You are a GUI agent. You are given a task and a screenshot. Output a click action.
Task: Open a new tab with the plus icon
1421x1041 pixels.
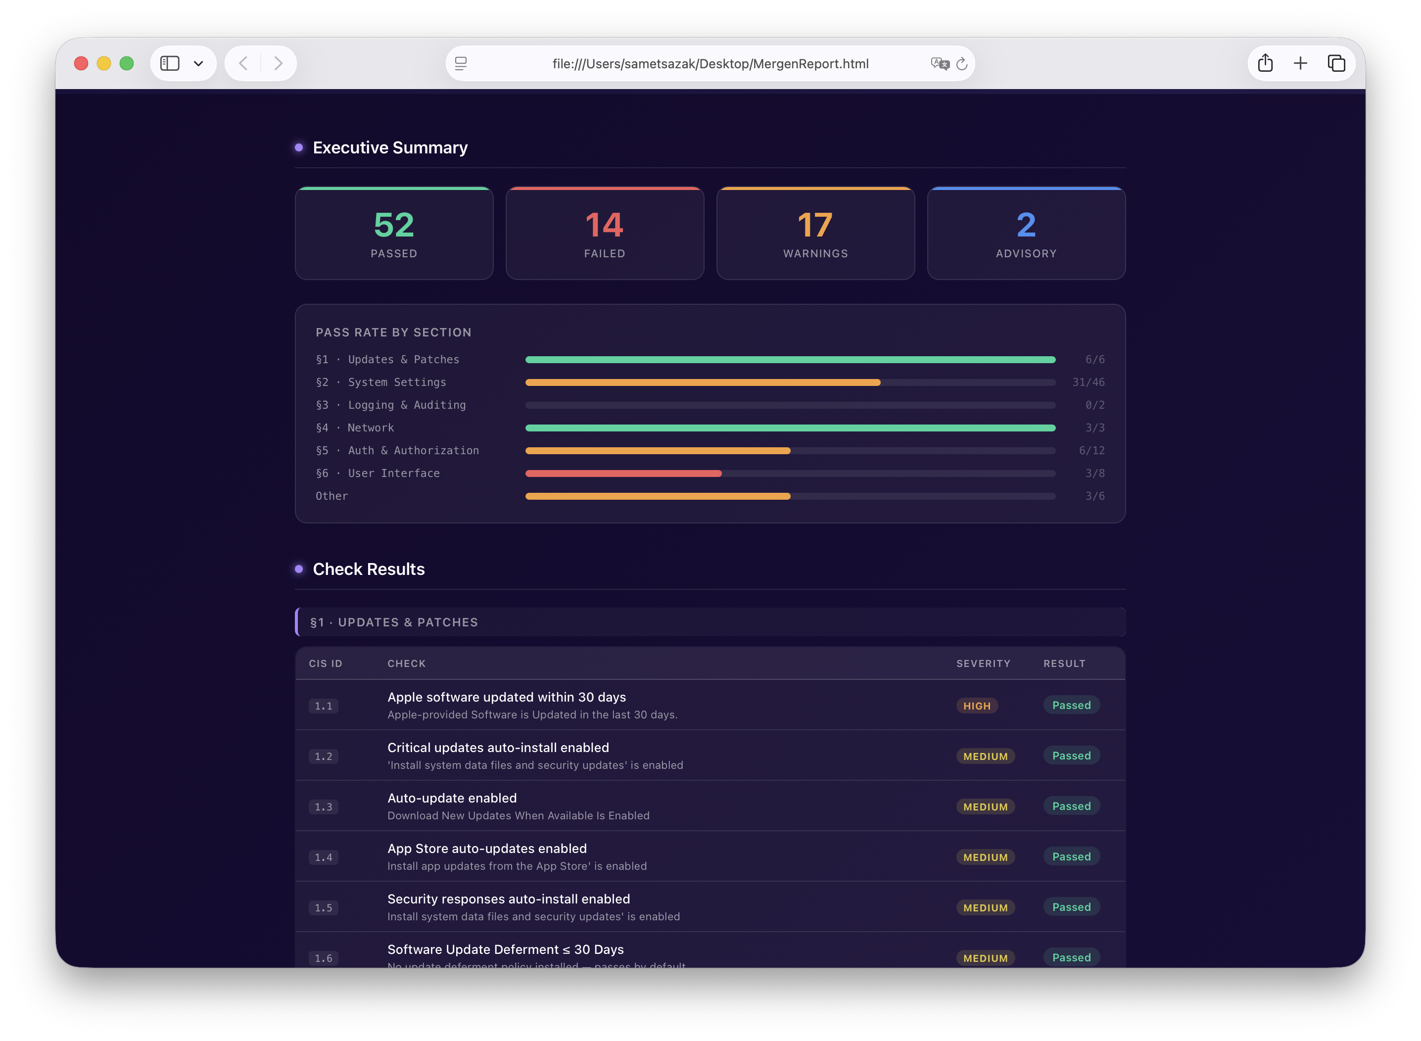1300,63
